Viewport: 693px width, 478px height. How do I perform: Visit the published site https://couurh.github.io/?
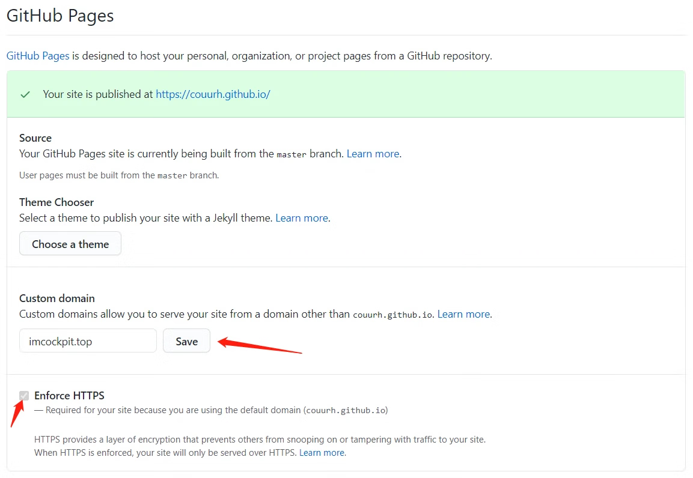point(213,94)
